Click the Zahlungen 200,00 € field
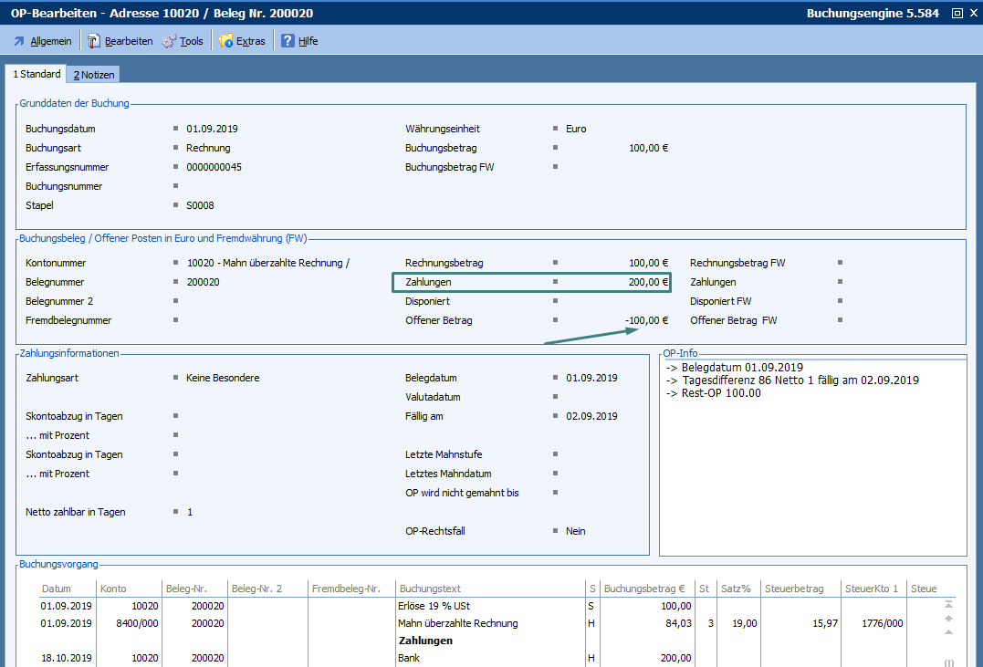 (x=648, y=283)
